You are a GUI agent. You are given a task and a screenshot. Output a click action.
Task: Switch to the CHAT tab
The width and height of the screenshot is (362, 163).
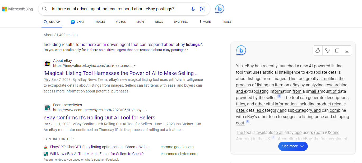[77, 22]
